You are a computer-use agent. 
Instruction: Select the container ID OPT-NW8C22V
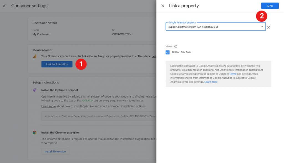click(121, 34)
